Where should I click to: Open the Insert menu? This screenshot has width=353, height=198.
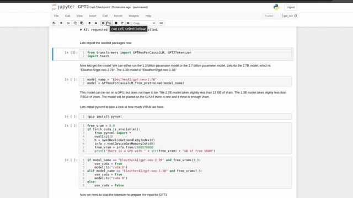pos(93,16)
